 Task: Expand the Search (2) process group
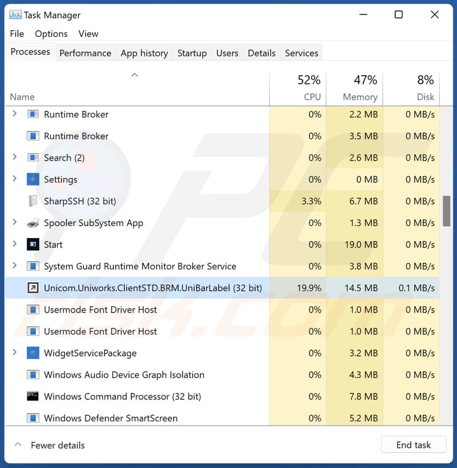(x=14, y=157)
